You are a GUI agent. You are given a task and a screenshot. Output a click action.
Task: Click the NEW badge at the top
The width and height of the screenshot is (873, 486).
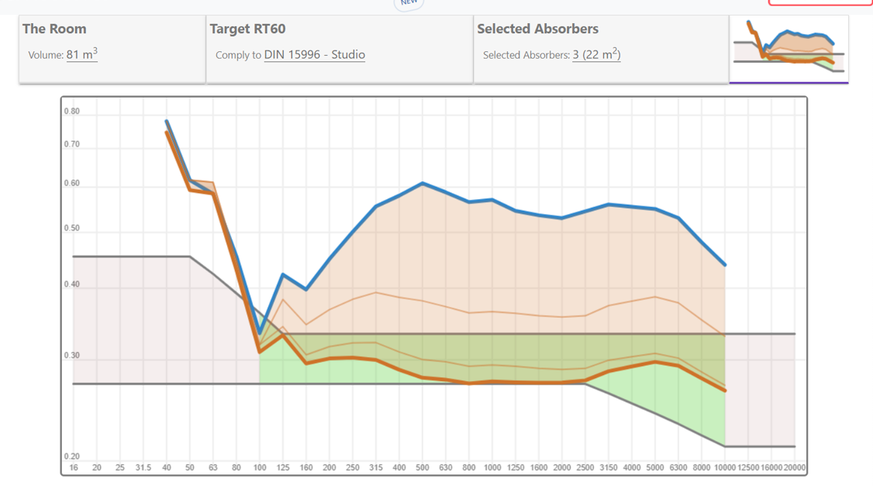[x=409, y=3]
